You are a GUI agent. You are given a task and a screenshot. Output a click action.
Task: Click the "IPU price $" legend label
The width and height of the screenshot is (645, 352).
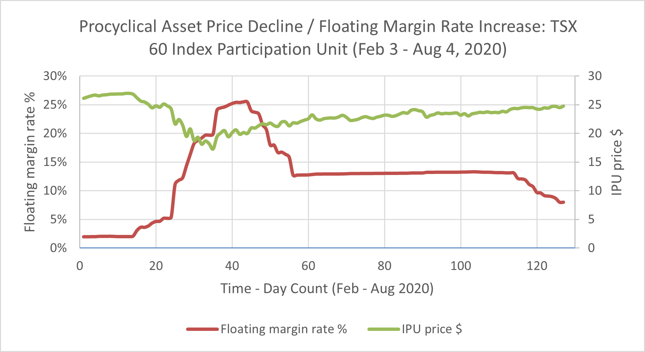[x=432, y=329]
